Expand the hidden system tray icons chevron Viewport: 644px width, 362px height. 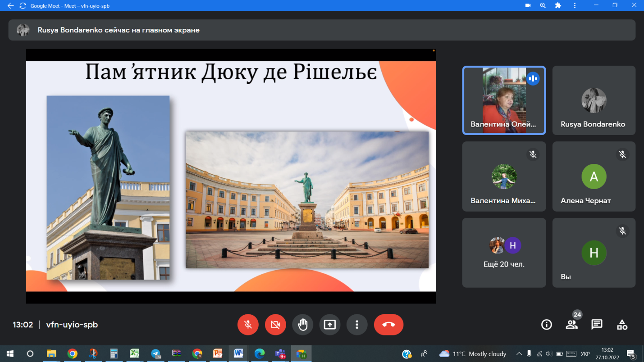(x=519, y=354)
